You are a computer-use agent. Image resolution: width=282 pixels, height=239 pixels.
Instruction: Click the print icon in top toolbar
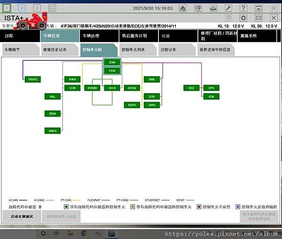(213, 8)
